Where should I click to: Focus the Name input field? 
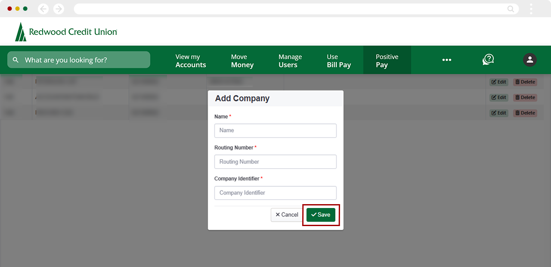click(x=275, y=130)
